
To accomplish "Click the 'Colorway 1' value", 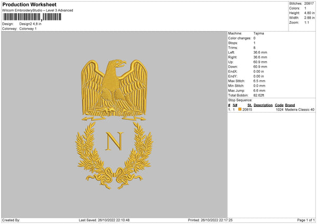I will [28, 29].
